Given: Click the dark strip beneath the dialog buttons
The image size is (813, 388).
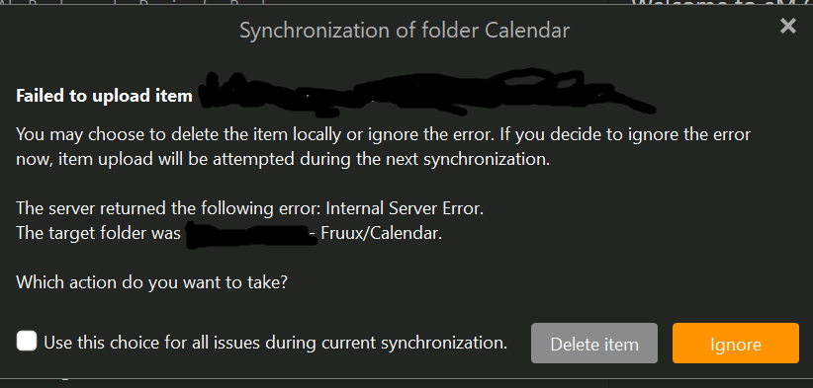Looking at the screenshot, I should click(406, 383).
